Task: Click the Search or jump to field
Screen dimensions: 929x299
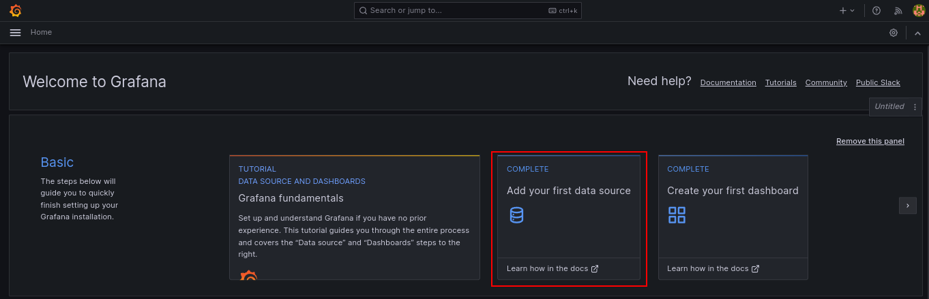Action: pyautogui.click(x=467, y=10)
